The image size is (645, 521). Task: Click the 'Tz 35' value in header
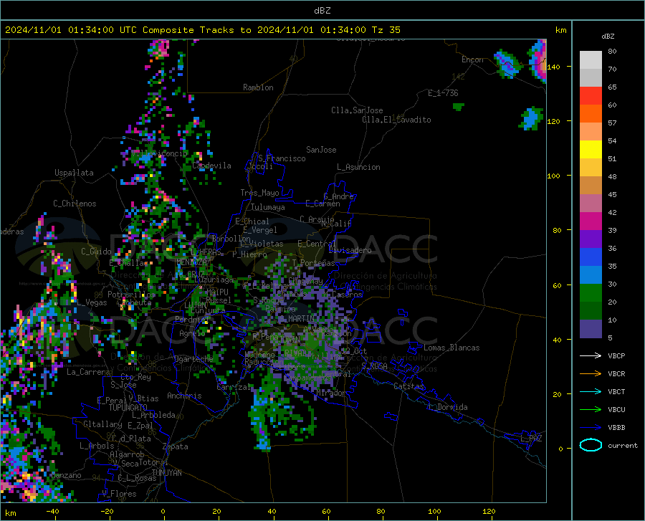tap(386, 30)
